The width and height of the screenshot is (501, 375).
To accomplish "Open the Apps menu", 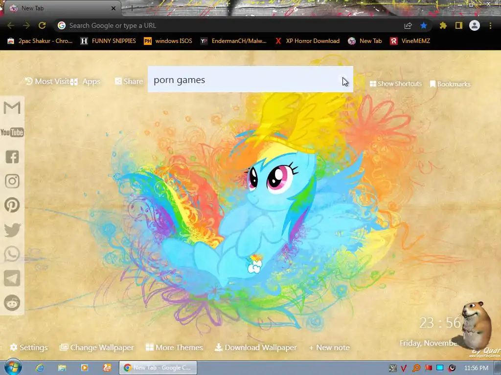I will pos(85,82).
